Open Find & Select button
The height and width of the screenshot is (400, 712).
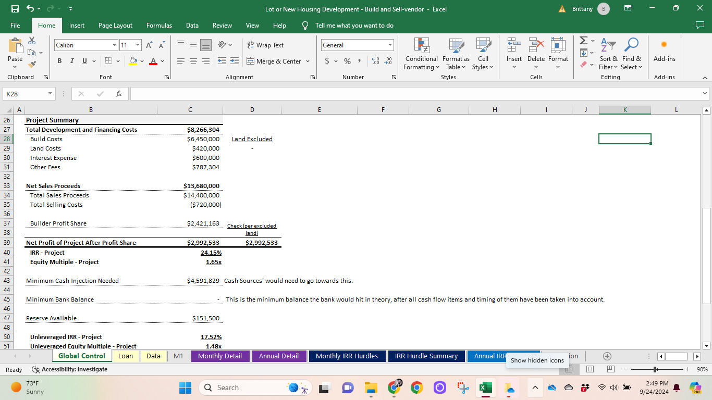(x=631, y=54)
